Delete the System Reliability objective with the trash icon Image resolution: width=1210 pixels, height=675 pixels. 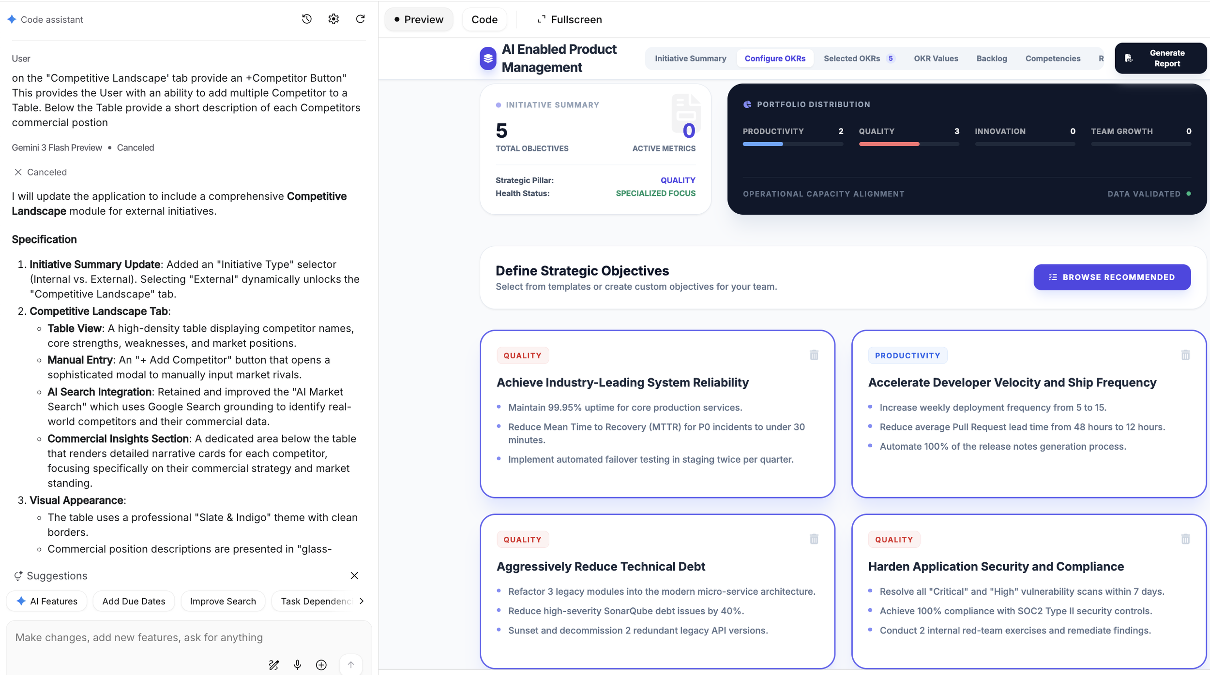click(814, 355)
